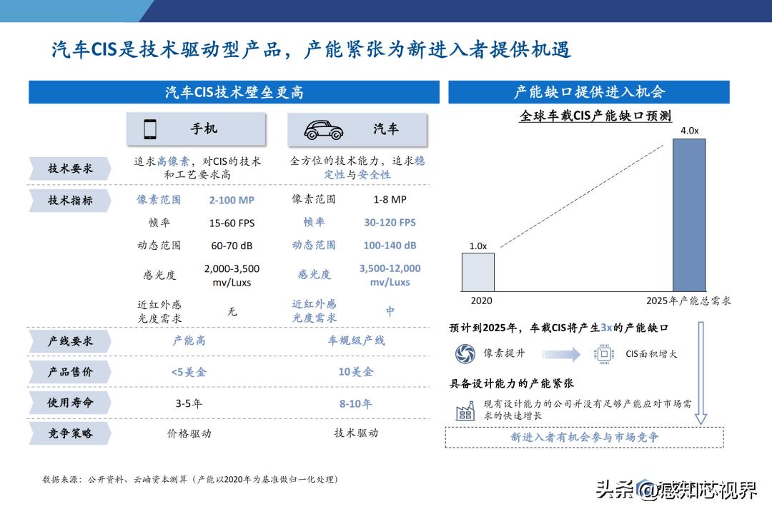
Task: Click the chip icon next to CIS面积增大
Action: [603, 352]
